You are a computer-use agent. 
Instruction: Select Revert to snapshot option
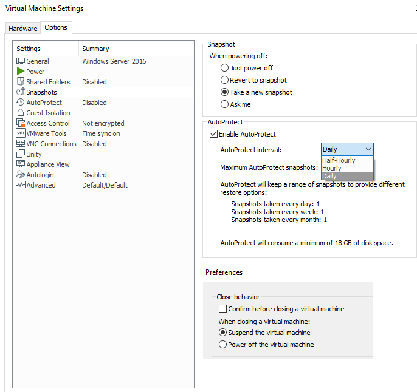tap(224, 80)
